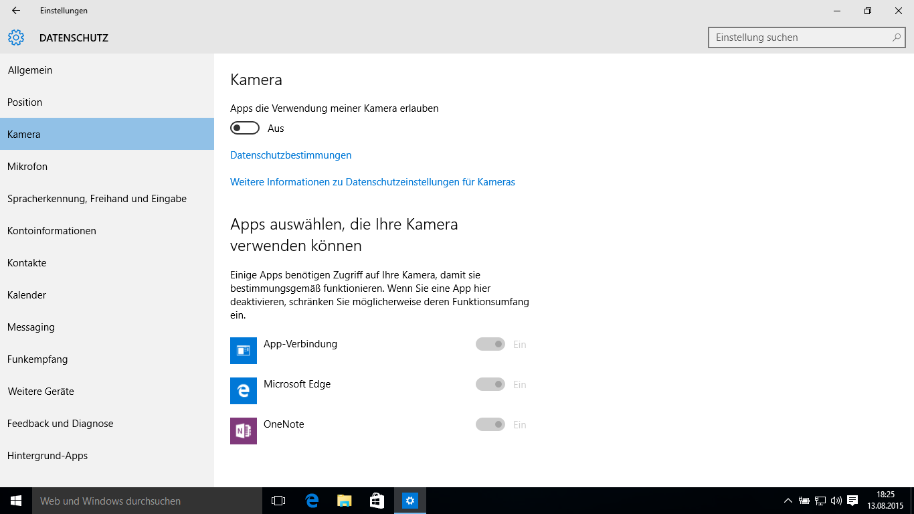Viewport: 914px width, 514px height.
Task: Toggle camera access for Microsoft Edge
Action: 490,385
